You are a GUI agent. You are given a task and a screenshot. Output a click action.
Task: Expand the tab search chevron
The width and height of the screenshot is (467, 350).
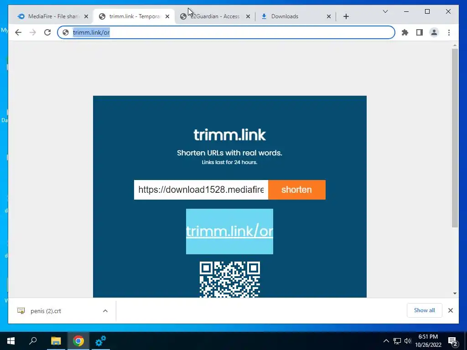[x=385, y=11]
